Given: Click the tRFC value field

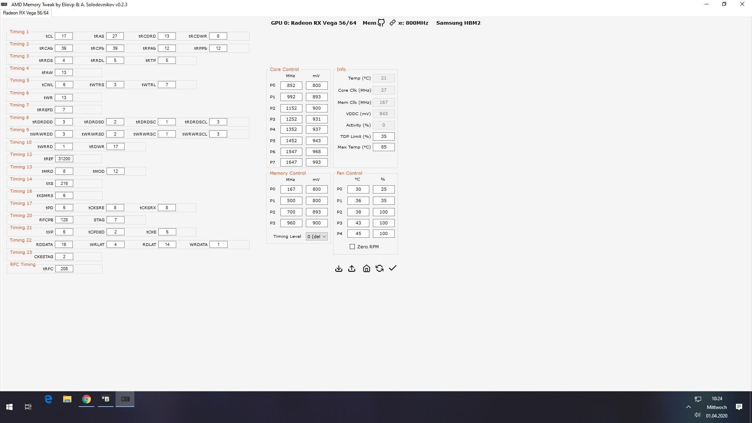Looking at the screenshot, I should (64, 269).
